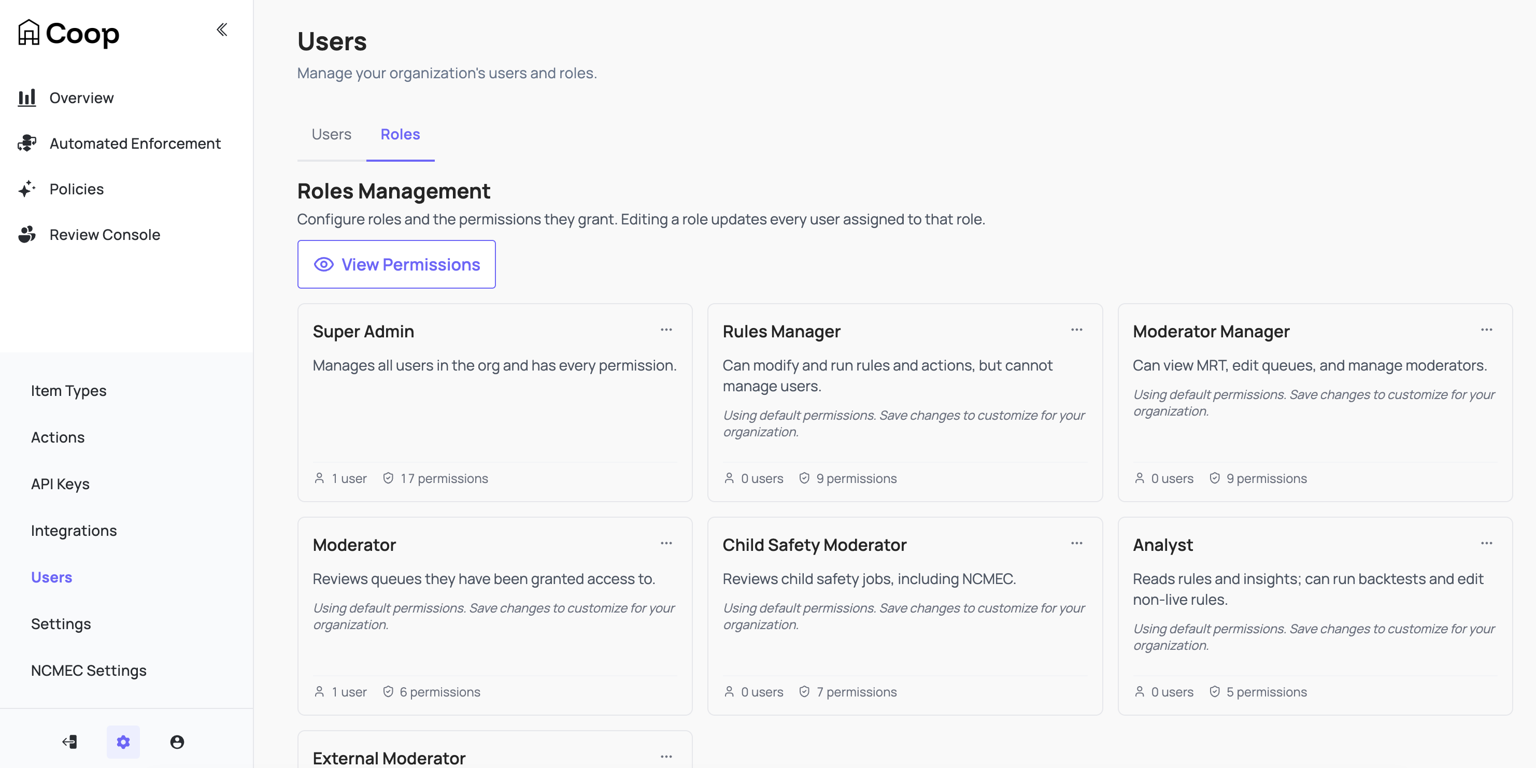Click the Moderator role title
1536x768 pixels.
(x=355, y=545)
